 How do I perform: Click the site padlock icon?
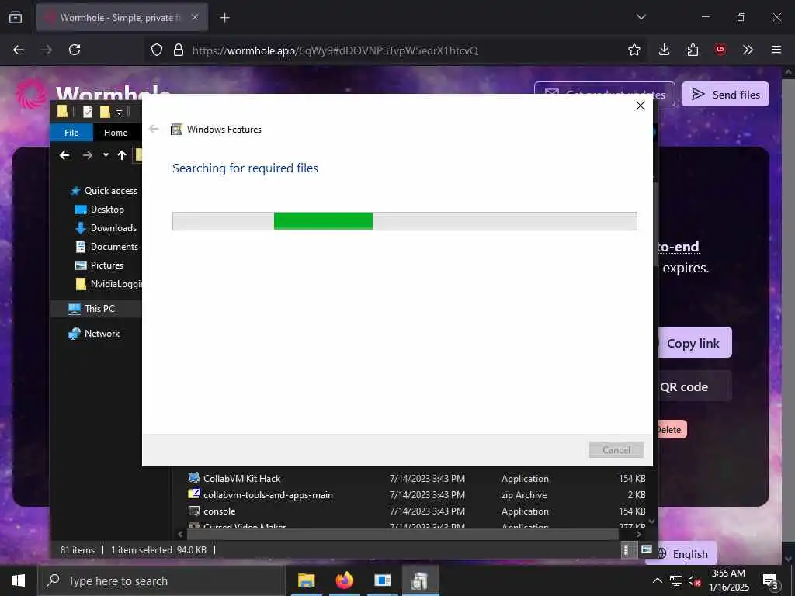click(x=178, y=50)
